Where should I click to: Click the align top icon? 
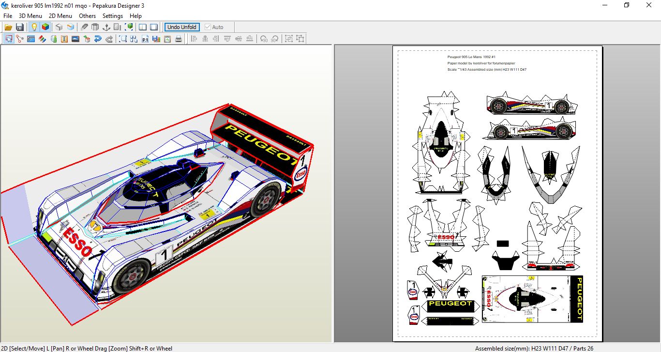227,39
